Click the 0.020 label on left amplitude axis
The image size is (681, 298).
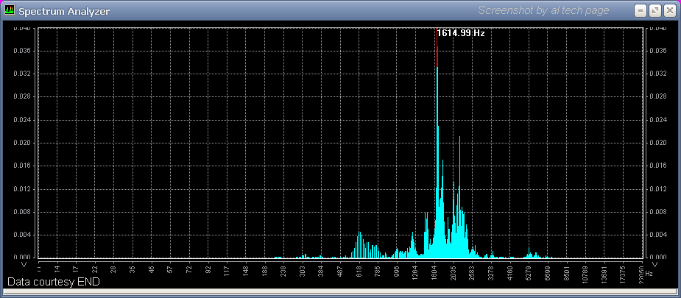coord(21,143)
